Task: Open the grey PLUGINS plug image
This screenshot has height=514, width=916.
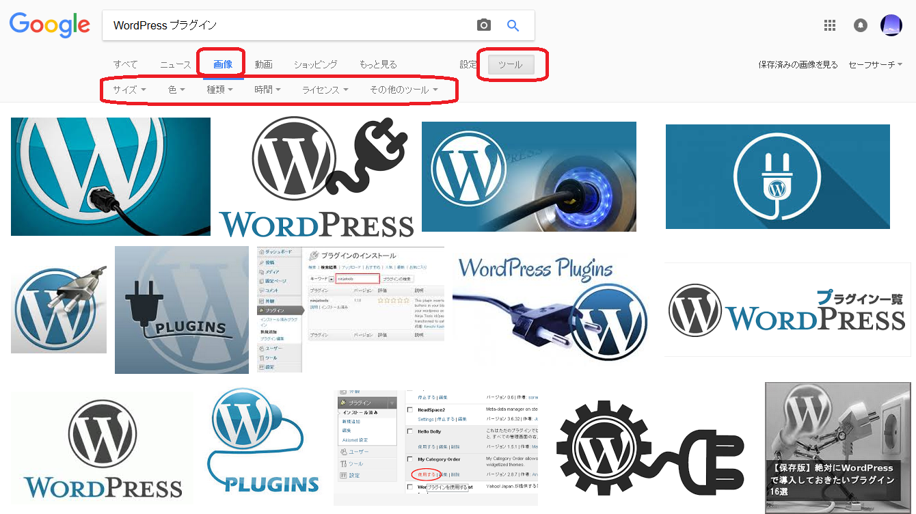Action: coord(182,310)
